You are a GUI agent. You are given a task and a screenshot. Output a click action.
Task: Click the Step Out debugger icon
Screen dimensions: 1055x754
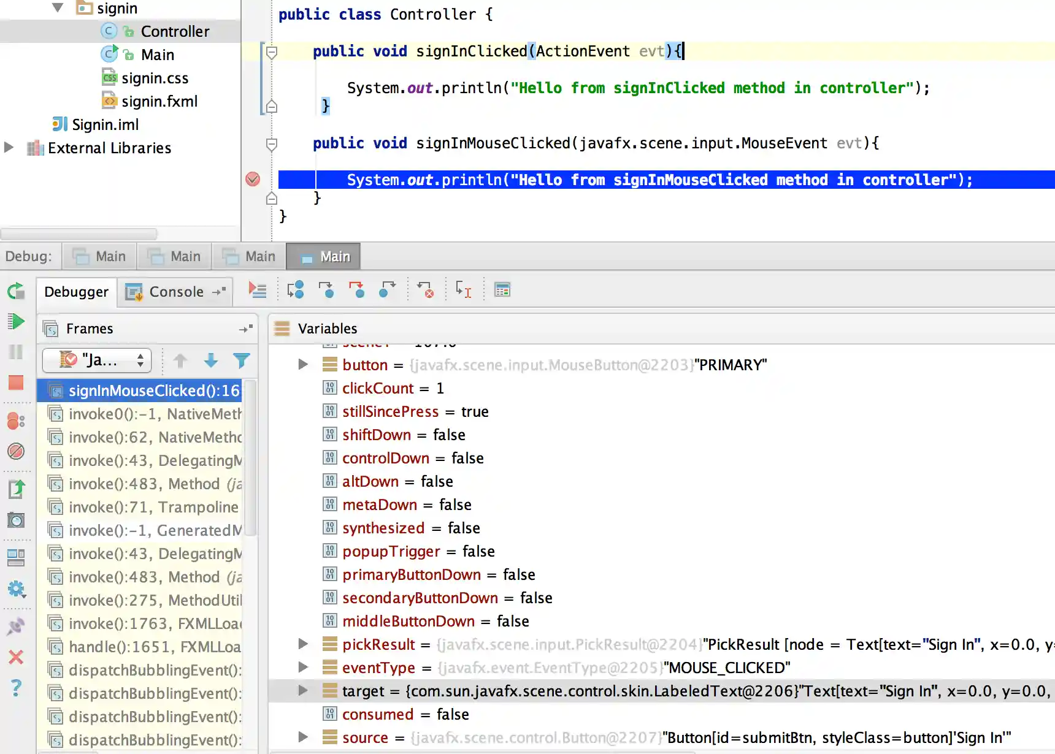(387, 290)
